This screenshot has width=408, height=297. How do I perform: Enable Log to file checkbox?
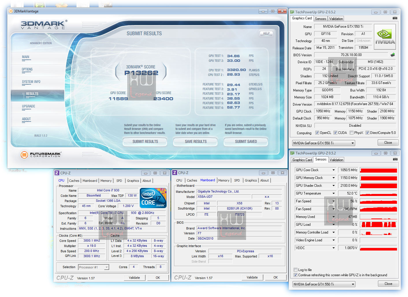(x=295, y=270)
